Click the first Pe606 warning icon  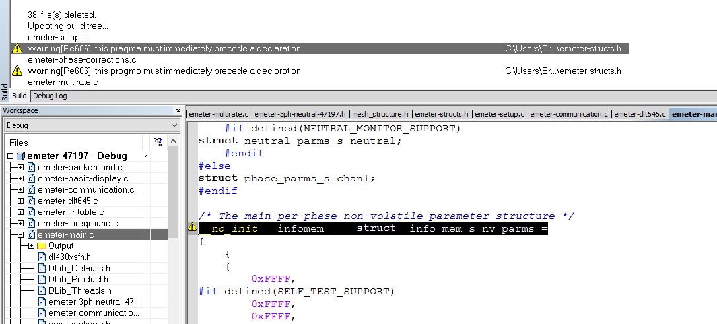(17, 48)
